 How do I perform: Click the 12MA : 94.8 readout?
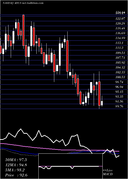(x=16, y=165)
